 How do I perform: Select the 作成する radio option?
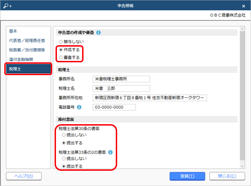[69, 50]
